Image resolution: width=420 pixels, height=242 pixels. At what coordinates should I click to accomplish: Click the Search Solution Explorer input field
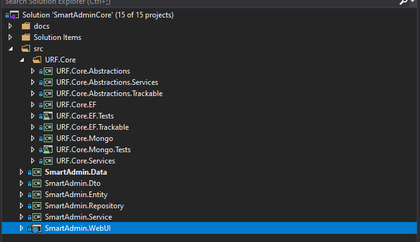(x=199, y=2)
